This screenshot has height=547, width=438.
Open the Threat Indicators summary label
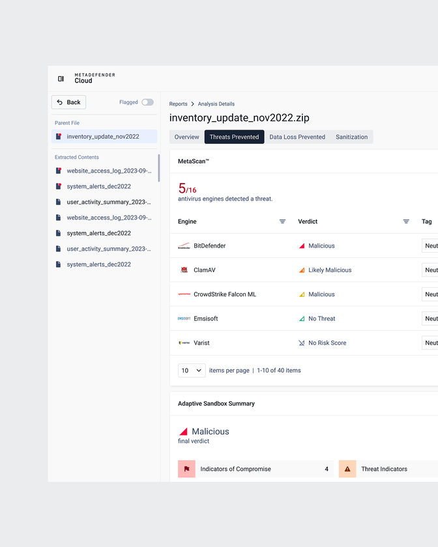tap(384, 470)
